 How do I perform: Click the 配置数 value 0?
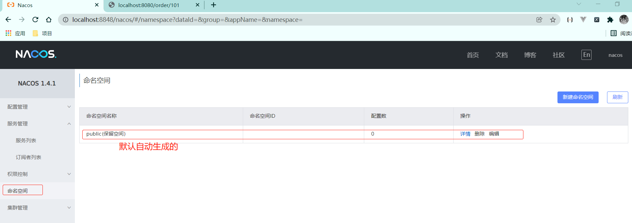pos(373,134)
